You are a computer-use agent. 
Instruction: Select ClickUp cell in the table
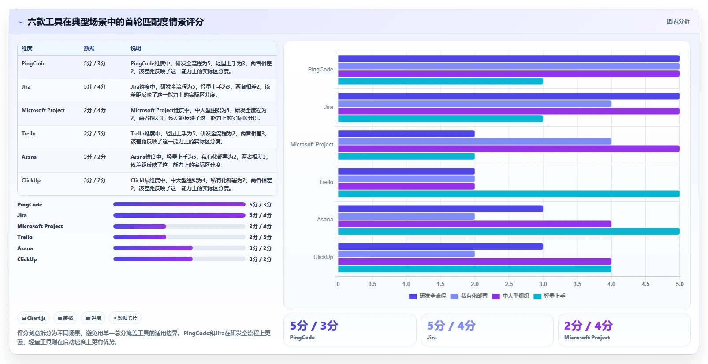click(x=31, y=180)
